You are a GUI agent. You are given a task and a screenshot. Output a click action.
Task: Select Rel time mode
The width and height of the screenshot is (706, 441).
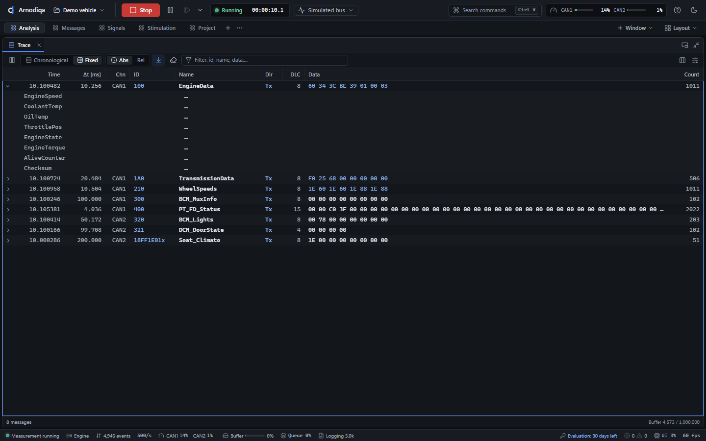(x=141, y=60)
